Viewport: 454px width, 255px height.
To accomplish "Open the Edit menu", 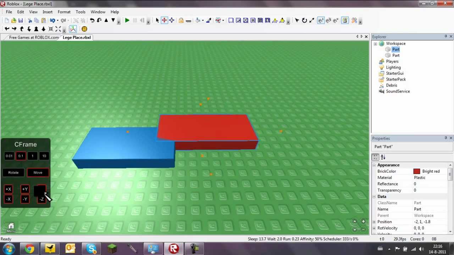I will (21, 12).
